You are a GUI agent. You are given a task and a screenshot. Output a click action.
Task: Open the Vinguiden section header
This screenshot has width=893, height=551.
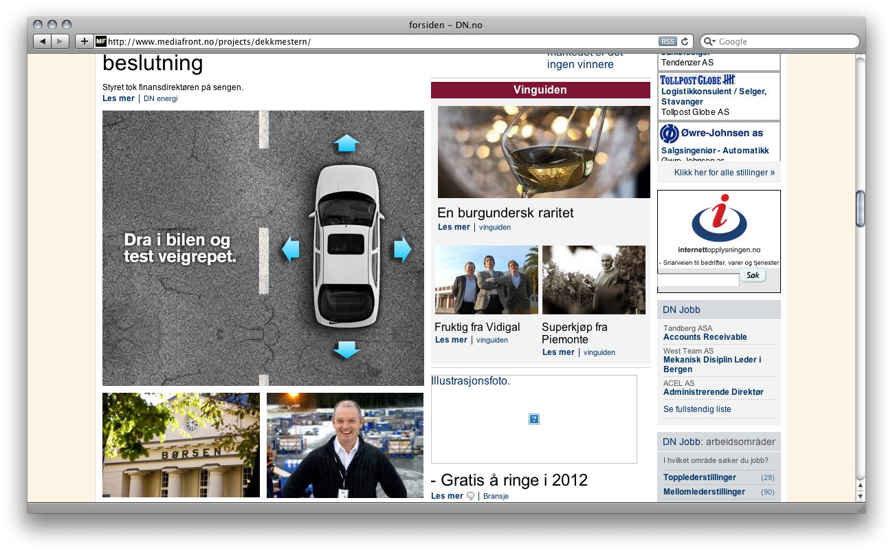[540, 90]
